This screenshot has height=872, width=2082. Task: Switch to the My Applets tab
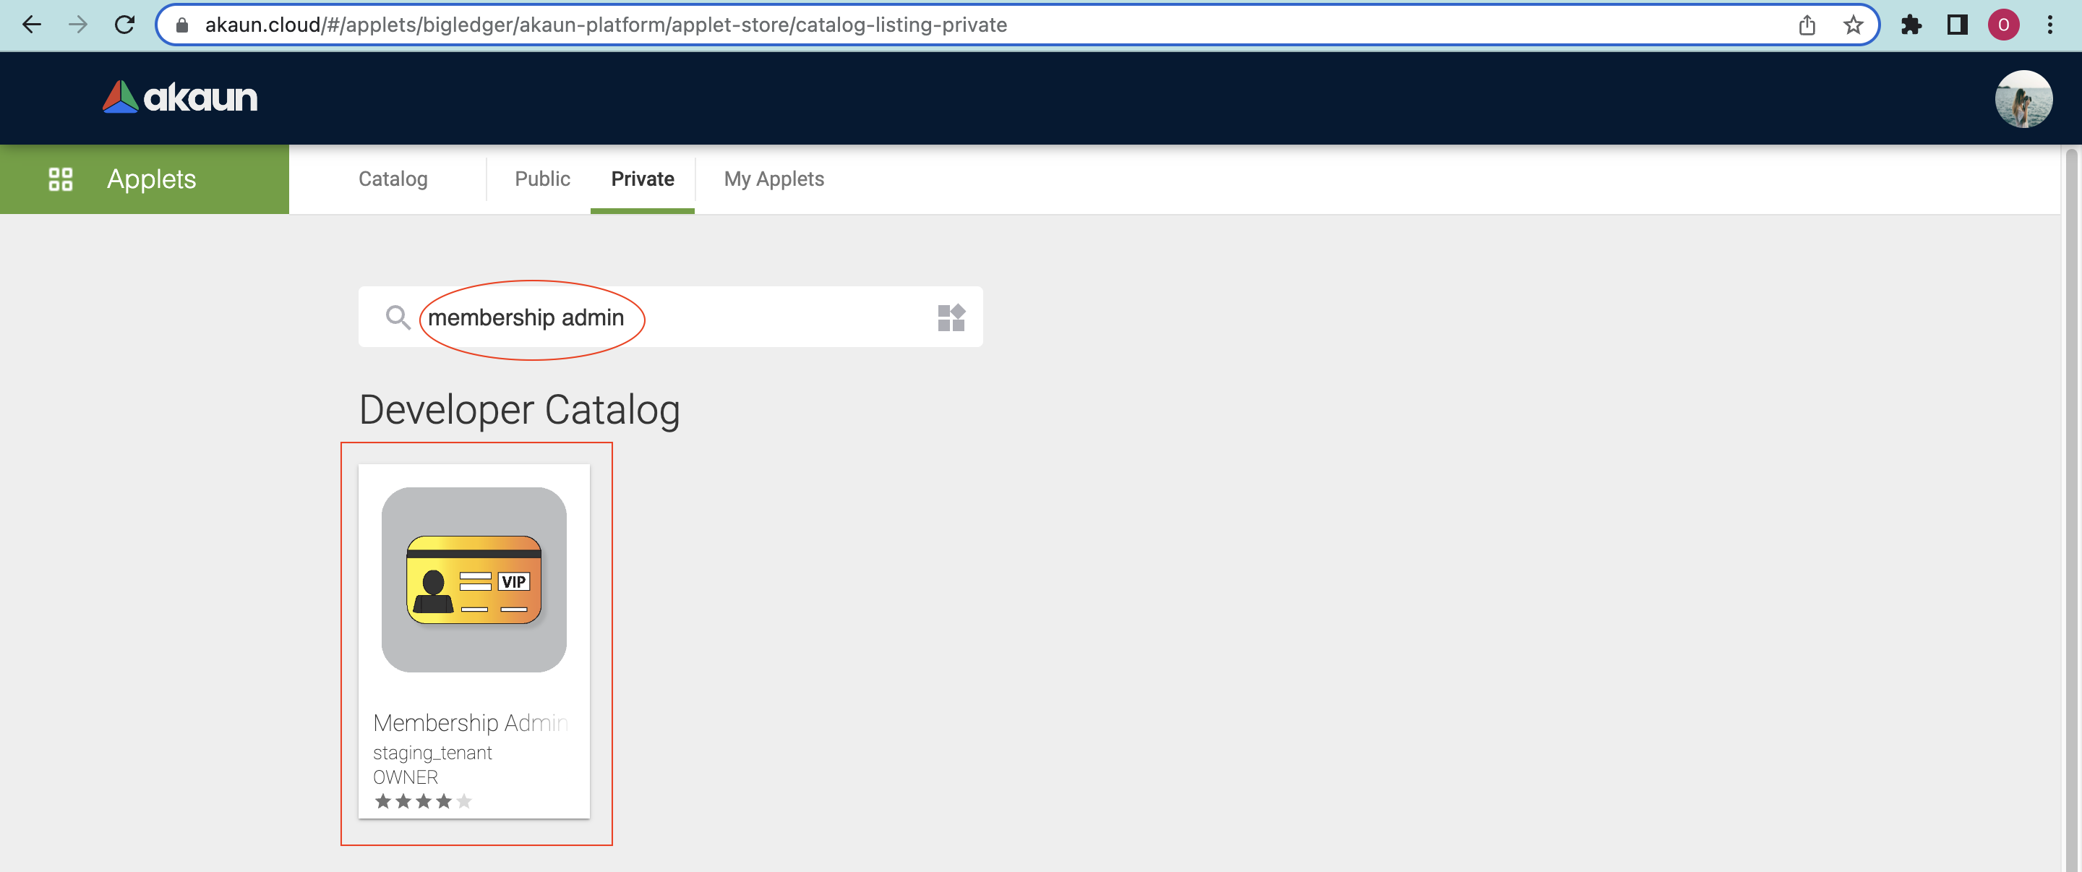pos(774,179)
